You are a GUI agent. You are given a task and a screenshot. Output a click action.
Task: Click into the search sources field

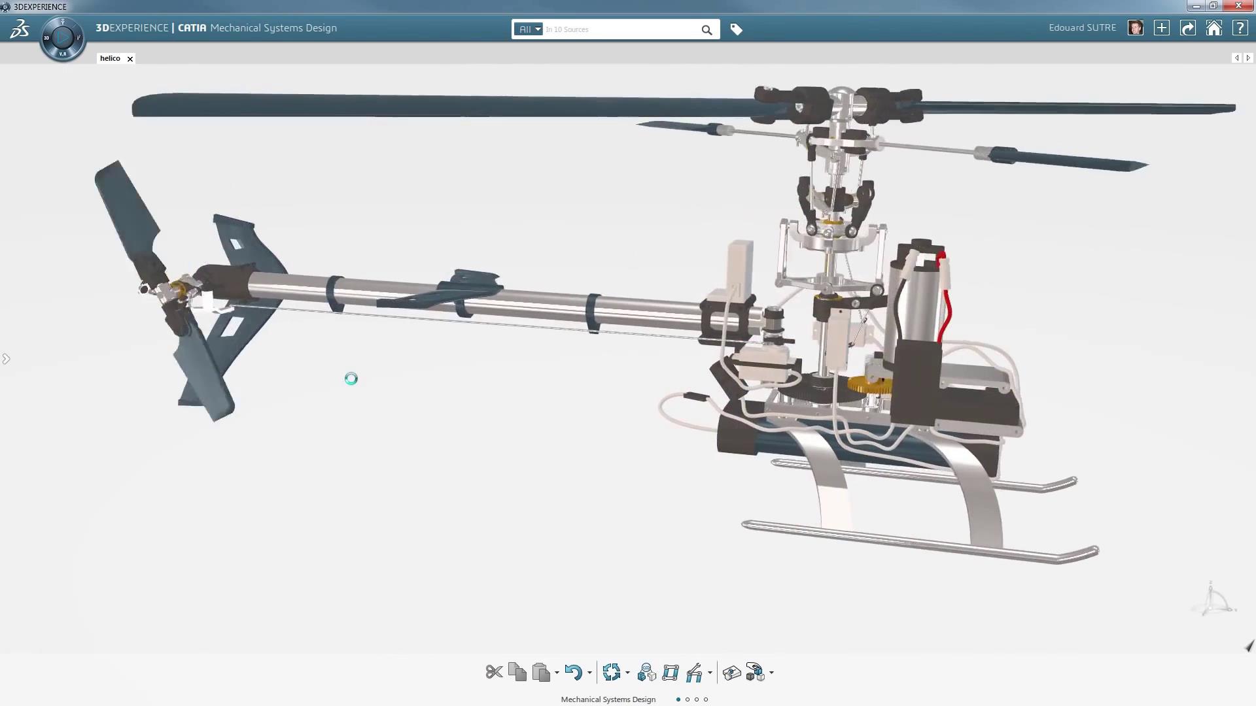tap(621, 29)
